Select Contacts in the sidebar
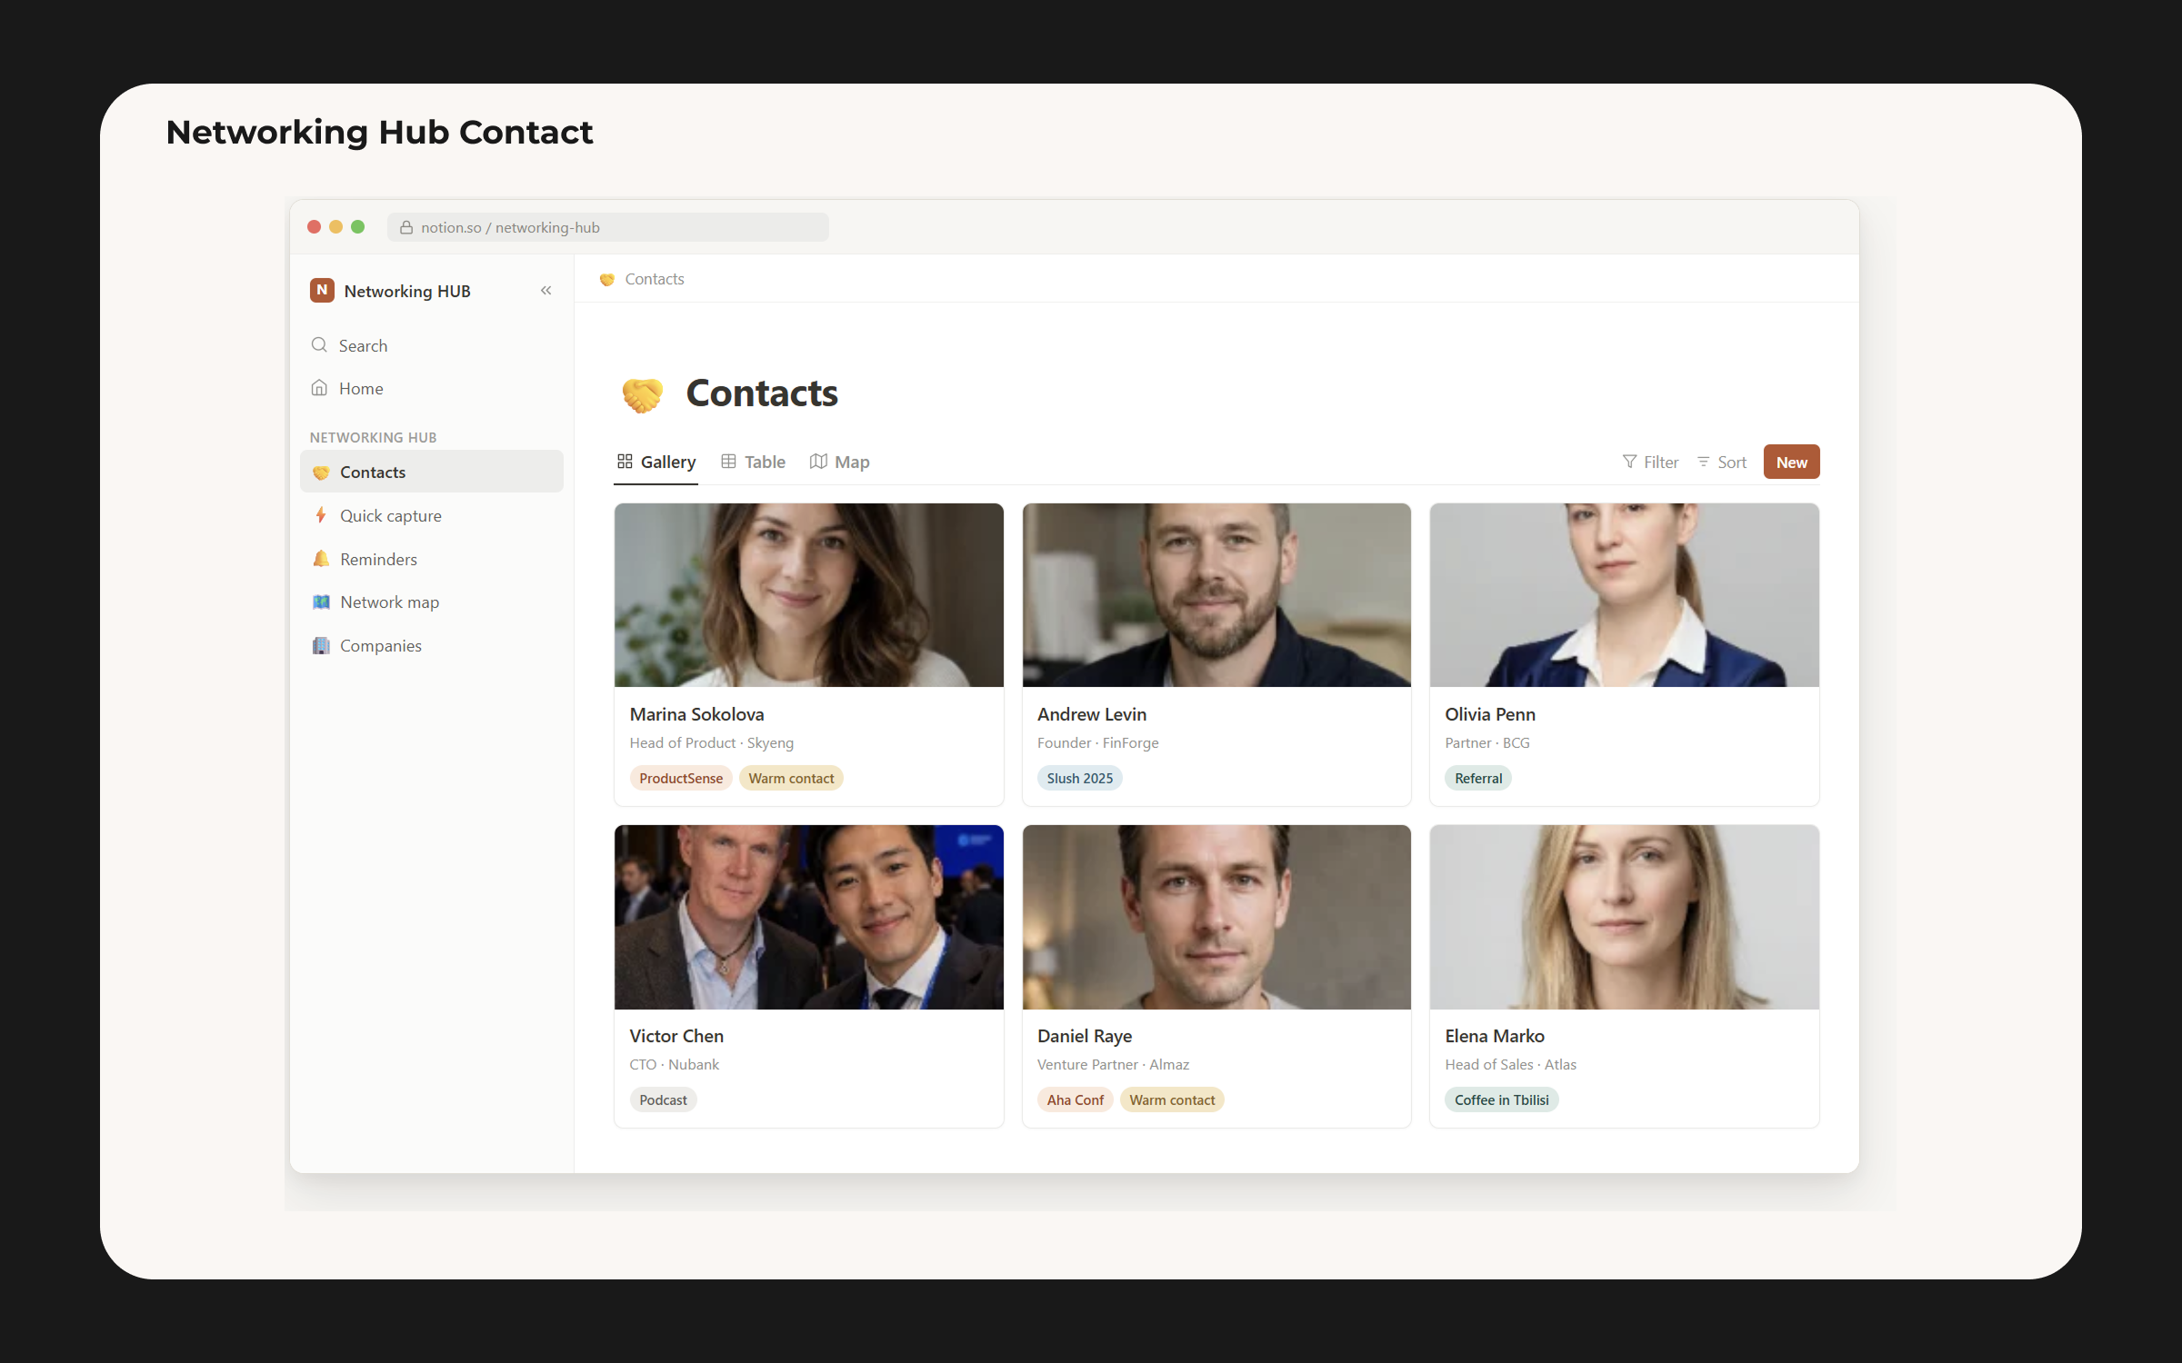 [x=432, y=472]
